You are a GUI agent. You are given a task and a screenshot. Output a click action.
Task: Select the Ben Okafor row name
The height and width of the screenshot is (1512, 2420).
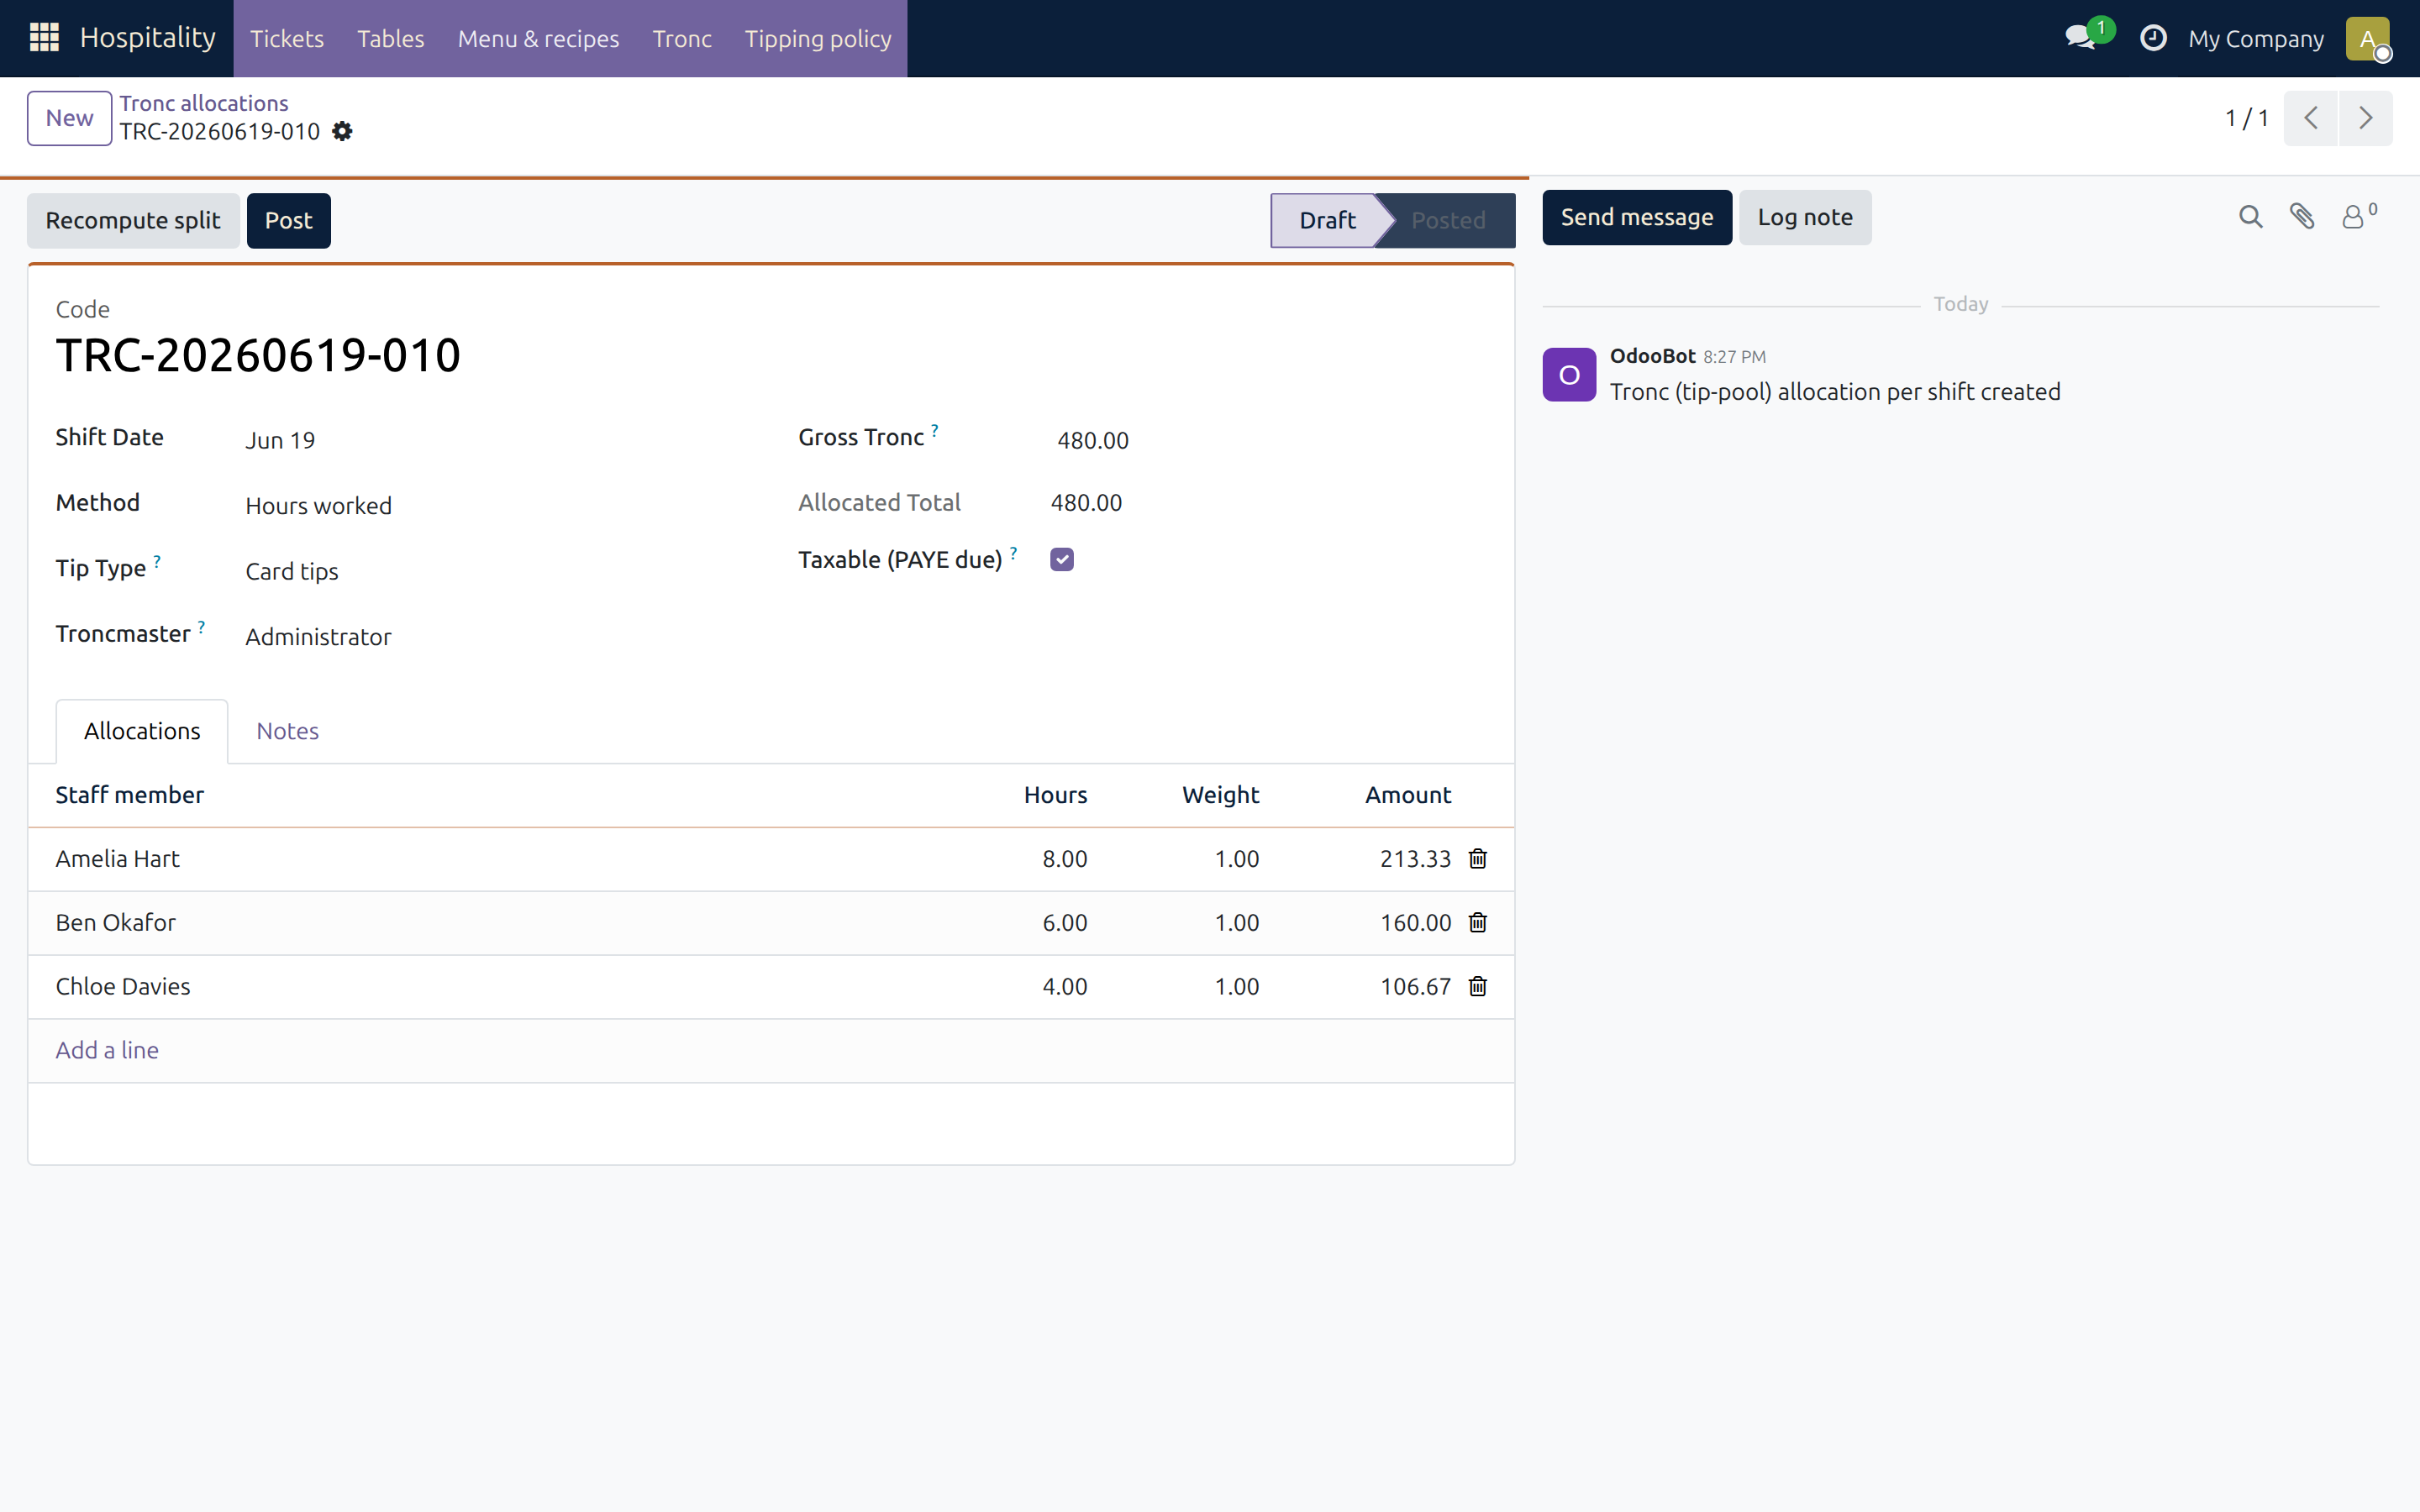point(116,923)
